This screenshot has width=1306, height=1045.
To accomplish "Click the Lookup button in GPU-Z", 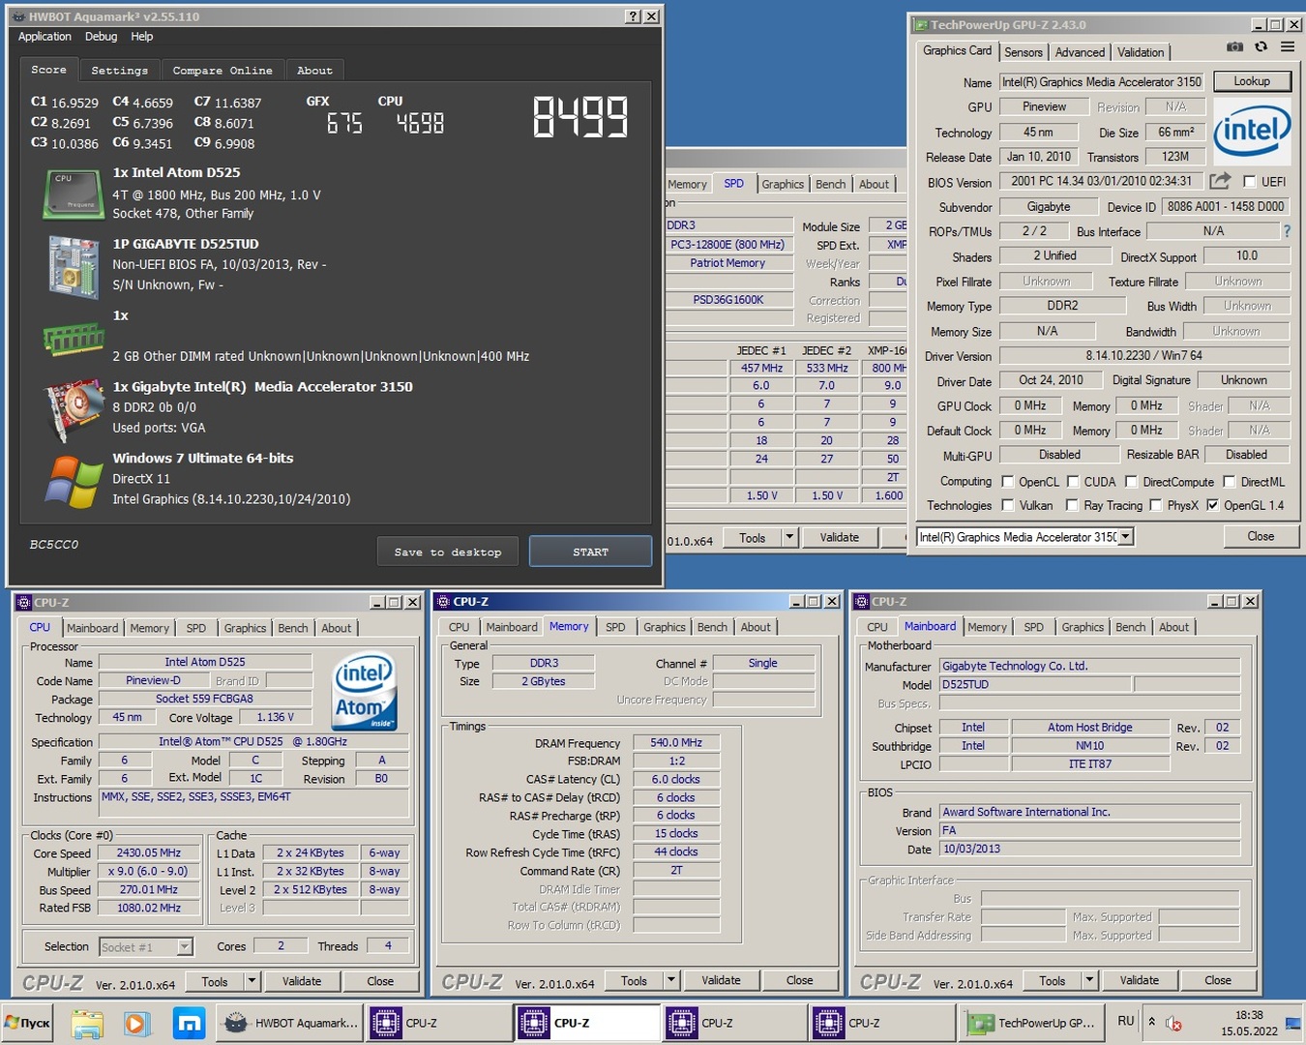I will tap(1252, 81).
